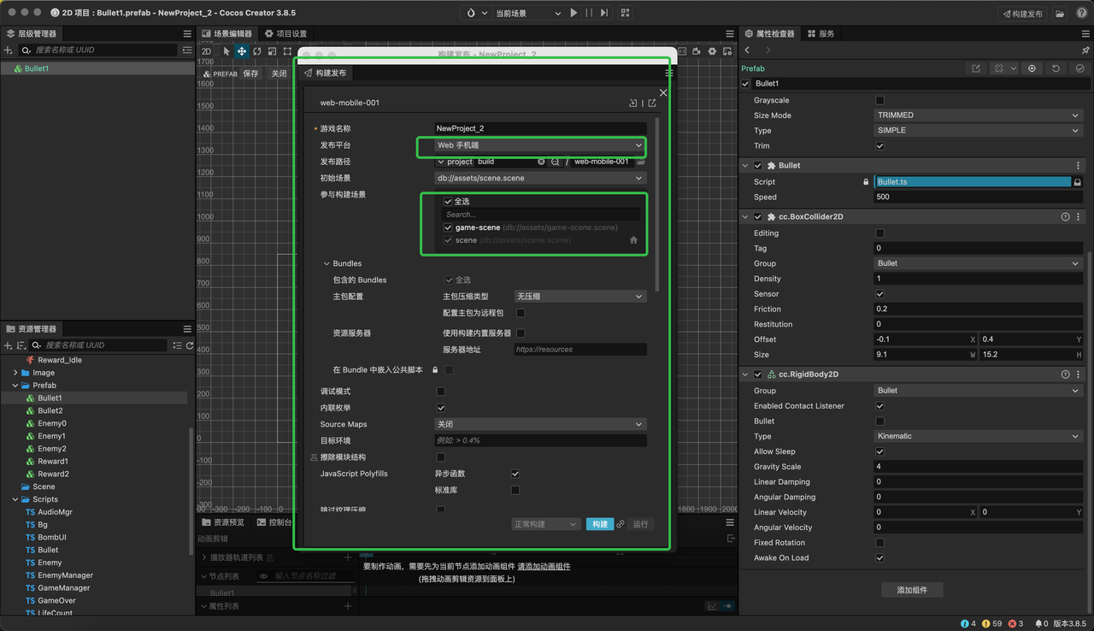1094x631 pixels.
Task: Toggle the game-scene checkbox in build scenes
Action: [448, 227]
